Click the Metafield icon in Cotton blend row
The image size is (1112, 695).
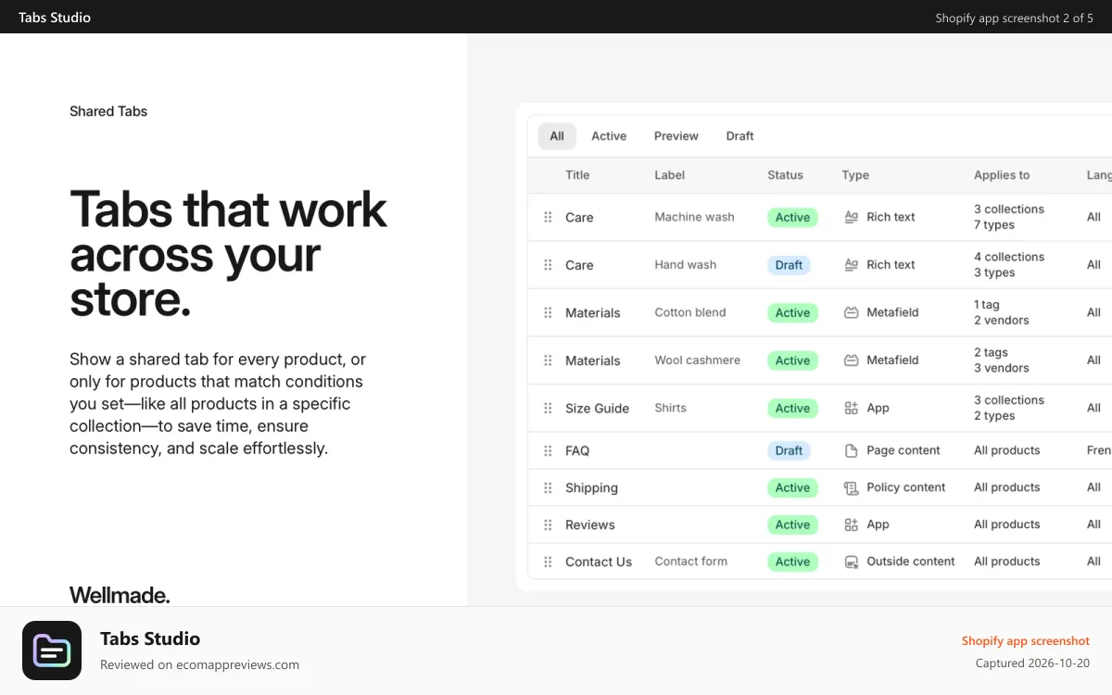[852, 312]
